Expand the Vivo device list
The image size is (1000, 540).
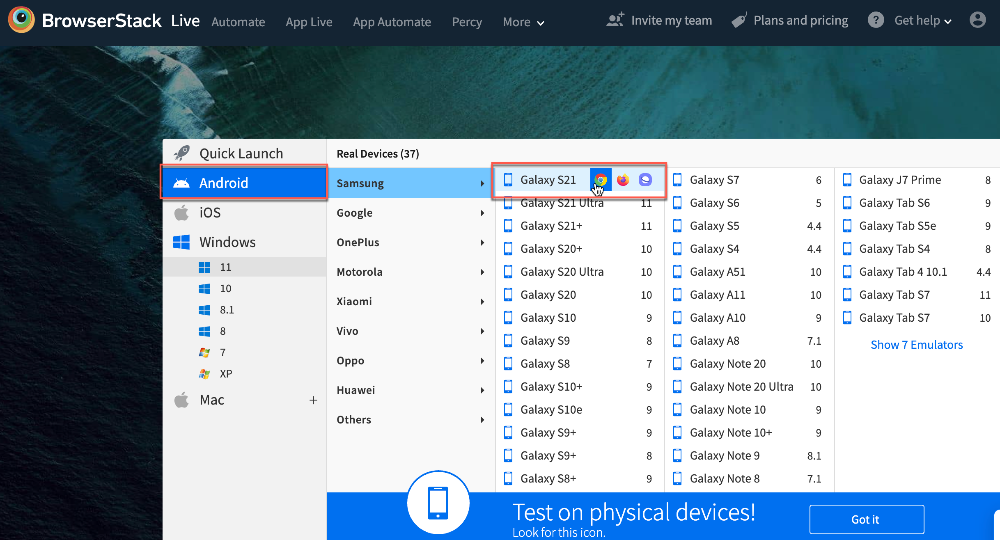point(411,331)
